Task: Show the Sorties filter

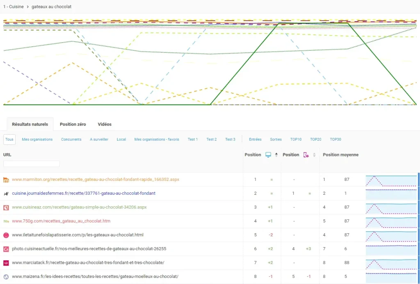Action: pos(276,140)
